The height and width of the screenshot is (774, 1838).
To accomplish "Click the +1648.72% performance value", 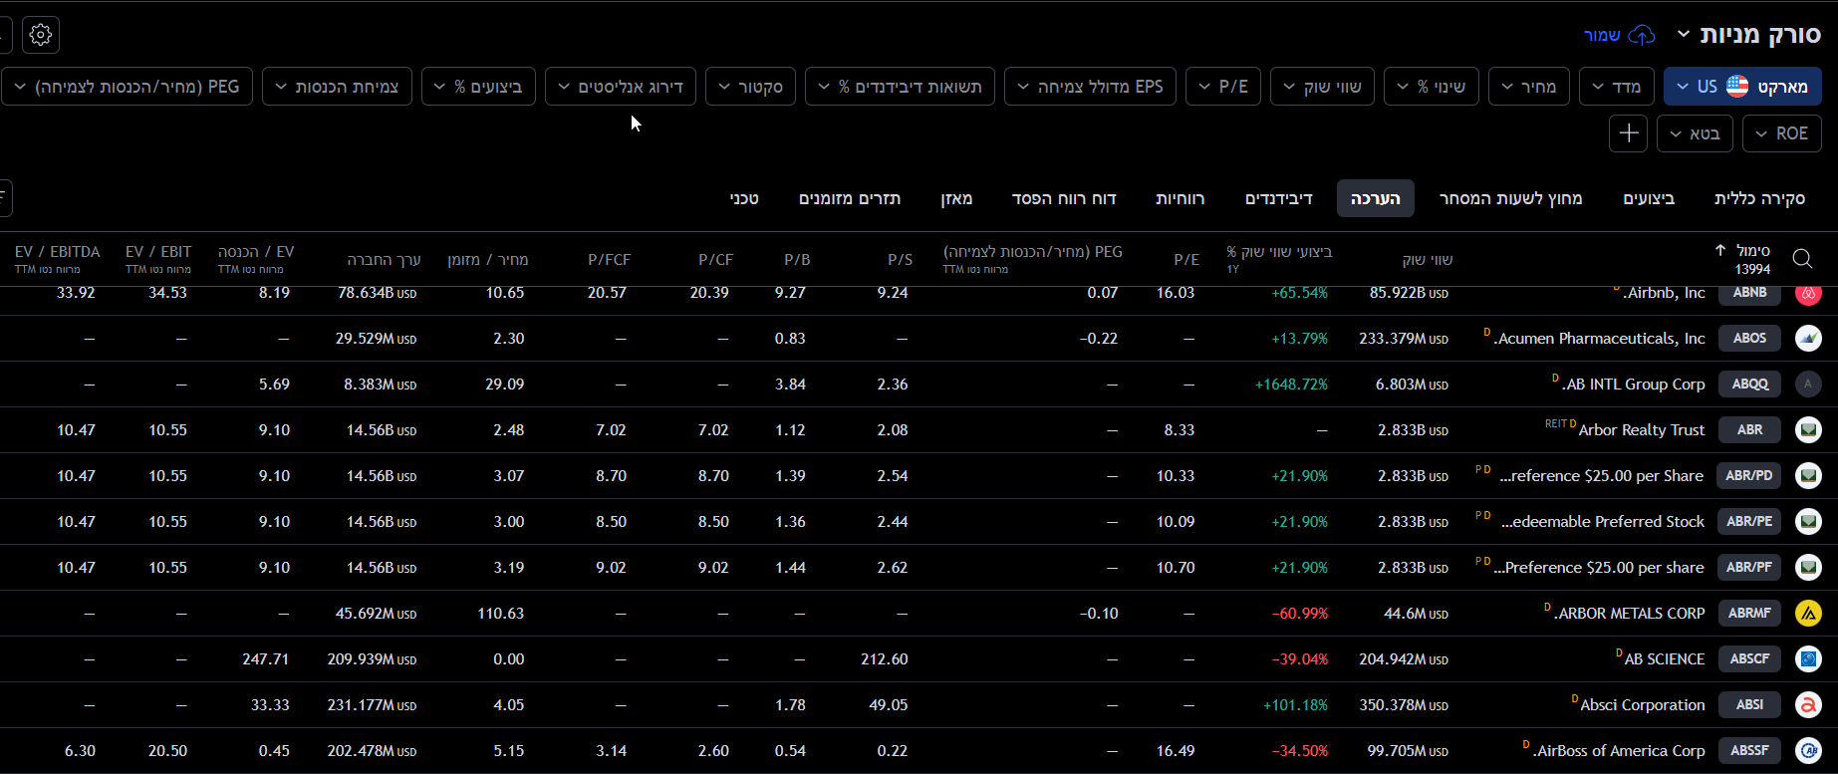I will tap(1291, 385).
